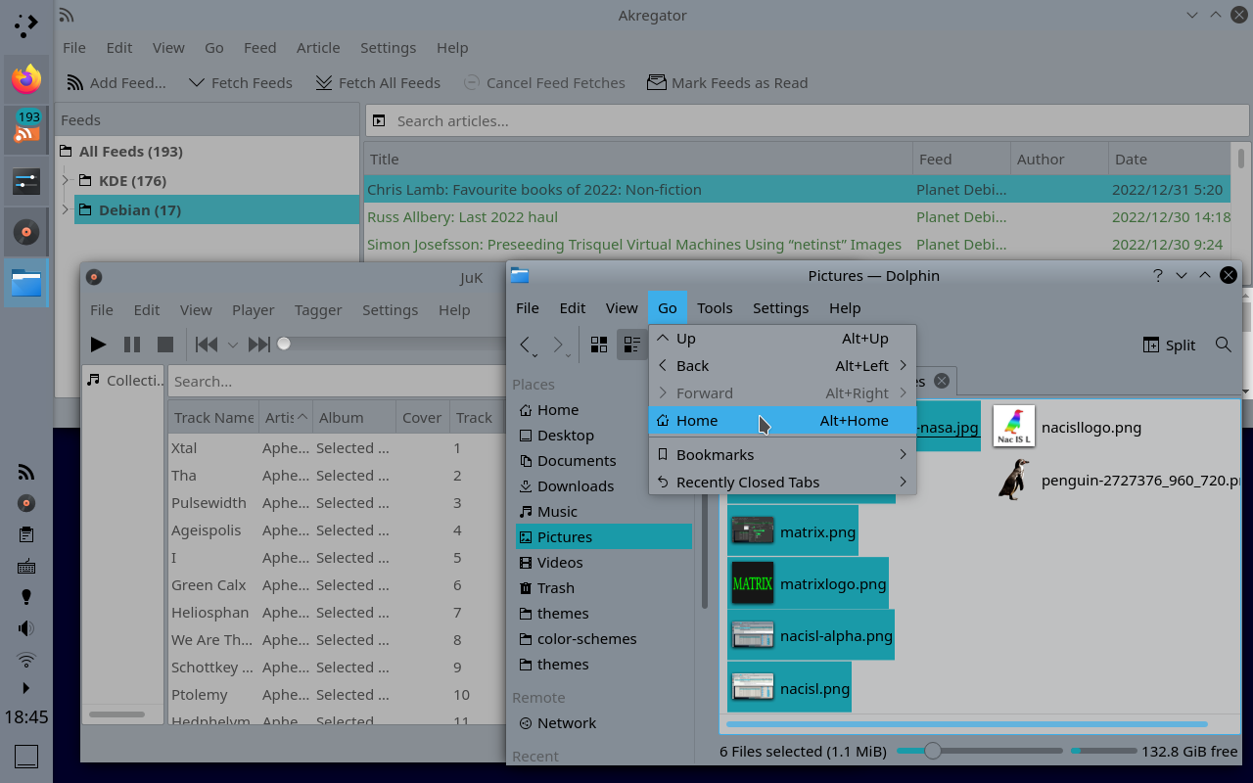1253x783 pixels.
Task: Open Dolphin Settings menu
Action: coord(780,308)
